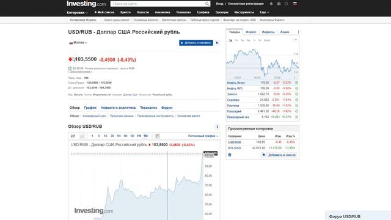Expand the Котировки menu dropdown
391x220 pixels.
(77, 12)
